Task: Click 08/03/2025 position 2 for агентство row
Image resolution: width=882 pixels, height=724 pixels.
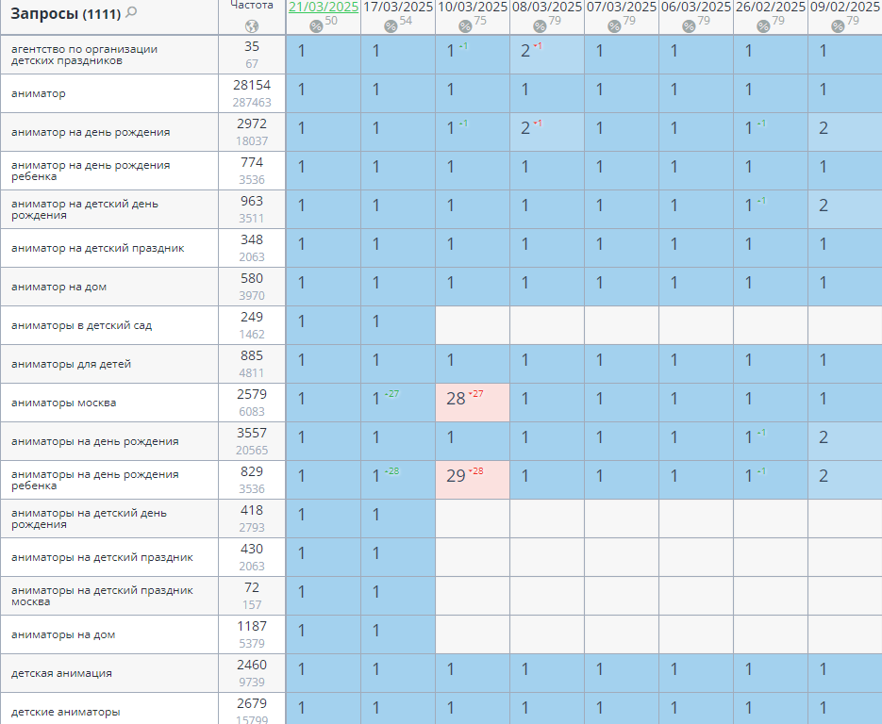Action: click(547, 55)
